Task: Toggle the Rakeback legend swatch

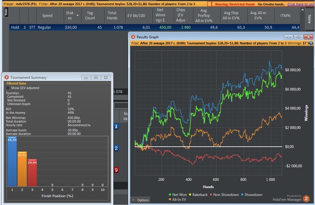Action: [190, 195]
